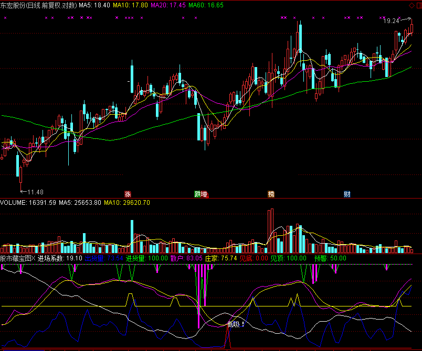Open the green 跌 event marker
The width and height of the screenshot is (422, 351).
198,194
